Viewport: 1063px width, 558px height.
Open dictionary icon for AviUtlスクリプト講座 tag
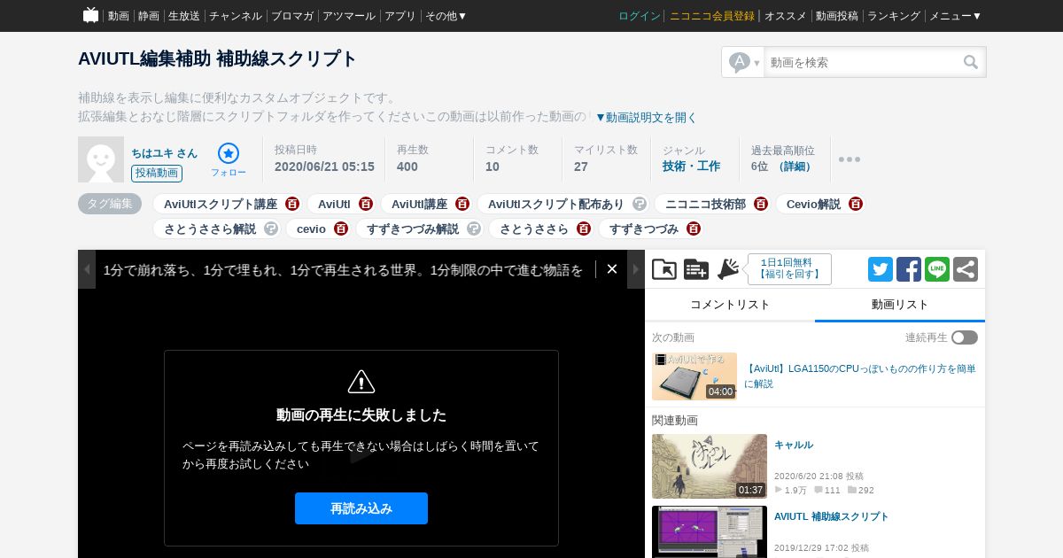pos(292,204)
